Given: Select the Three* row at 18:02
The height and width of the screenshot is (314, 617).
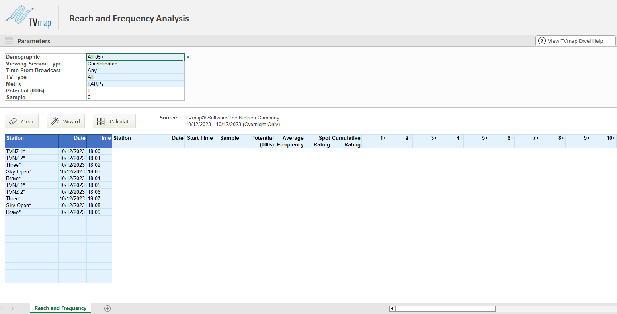Looking at the screenshot, I should 59,165.
